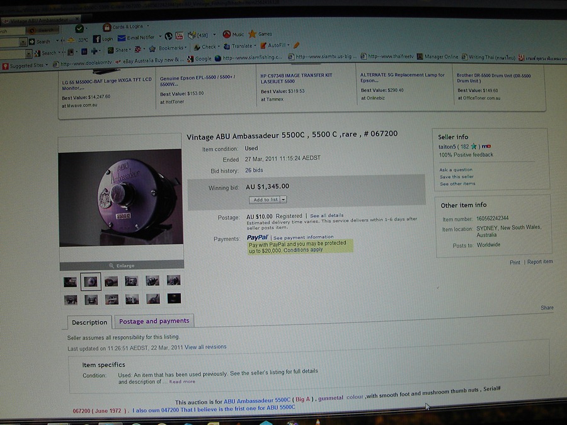
Task: Select the Vintage ABU Ambassadeur browser tab
Action: (x=40, y=20)
